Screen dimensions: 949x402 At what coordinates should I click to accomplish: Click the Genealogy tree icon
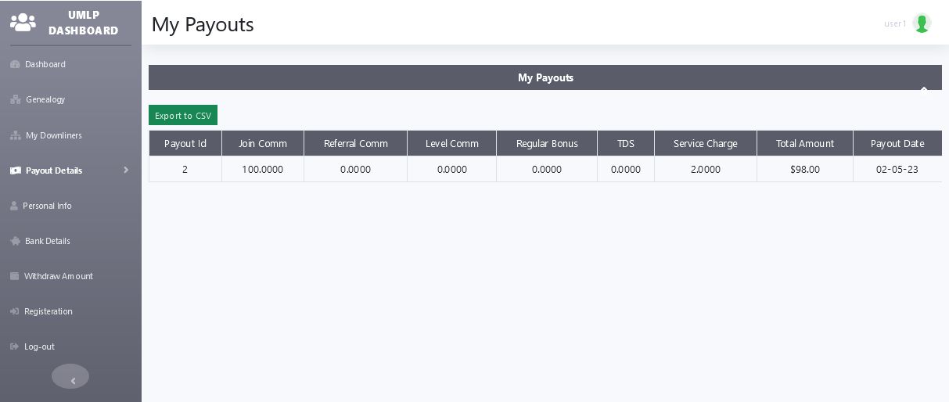point(15,99)
